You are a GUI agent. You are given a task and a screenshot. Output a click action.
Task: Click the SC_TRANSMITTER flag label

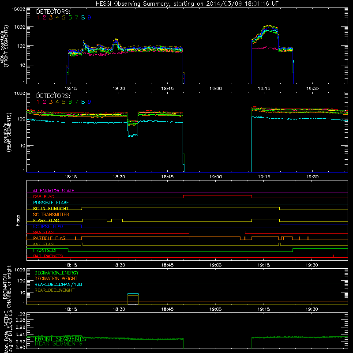51,214
